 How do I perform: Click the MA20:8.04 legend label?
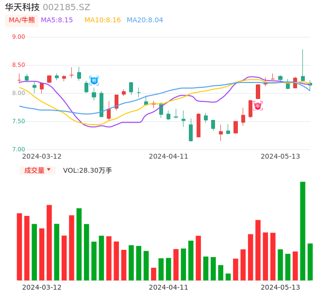click(x=145, y=20)
